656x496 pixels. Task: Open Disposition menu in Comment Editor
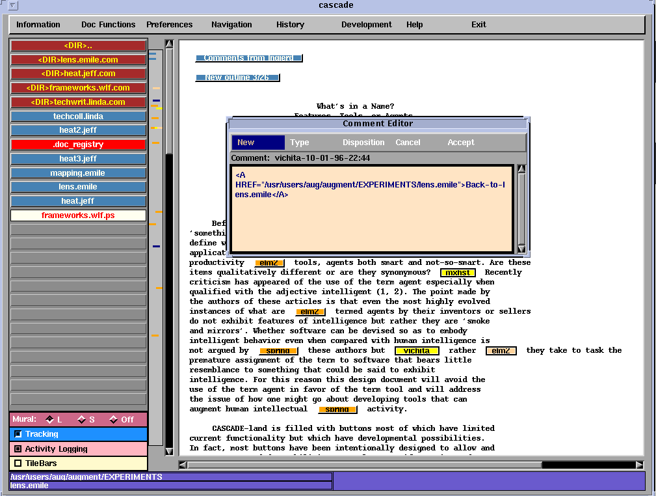pyautogui.click(x=363, y=143)
